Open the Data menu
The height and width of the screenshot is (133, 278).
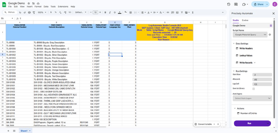pos(46,6)
